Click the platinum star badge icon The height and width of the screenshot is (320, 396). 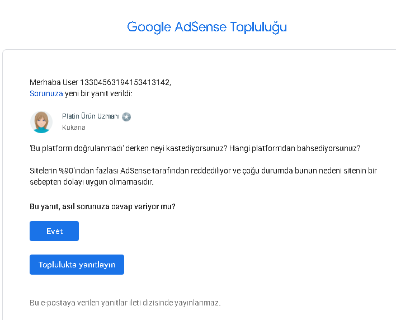(x=126, y=117)
